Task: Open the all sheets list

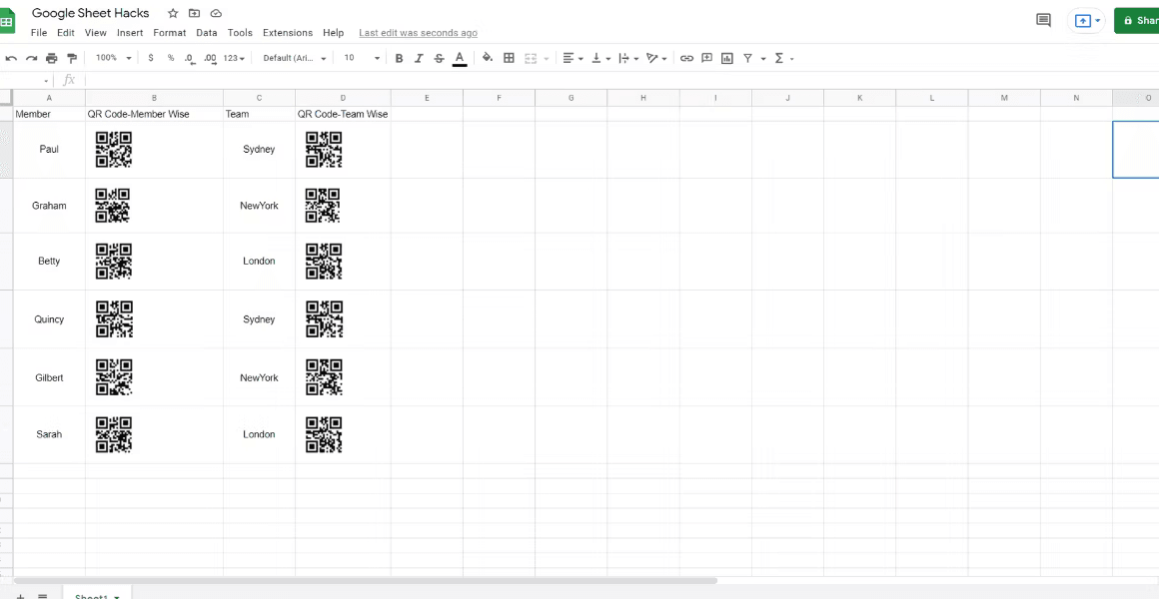Action: pyautogui.click(x=42, y=596)
